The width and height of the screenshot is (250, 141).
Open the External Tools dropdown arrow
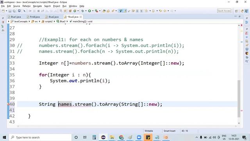(100, 11)
